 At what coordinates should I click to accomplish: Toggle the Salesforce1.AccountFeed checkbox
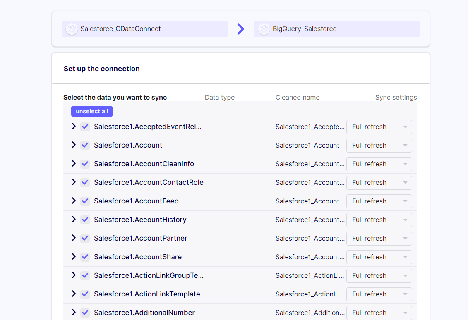pos(85,201)
